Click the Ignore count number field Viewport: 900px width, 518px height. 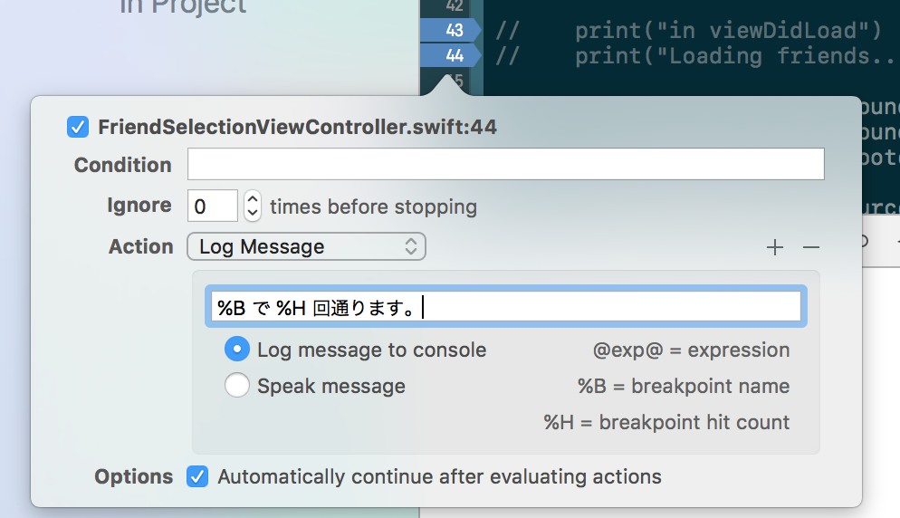coord(213,206)
